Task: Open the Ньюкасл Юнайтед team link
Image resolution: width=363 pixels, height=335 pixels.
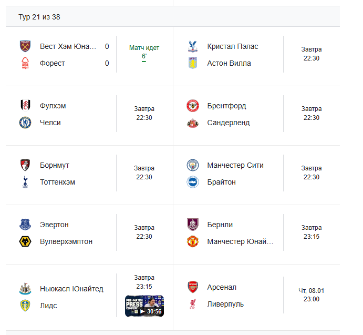Action: (x=71, y=289)
